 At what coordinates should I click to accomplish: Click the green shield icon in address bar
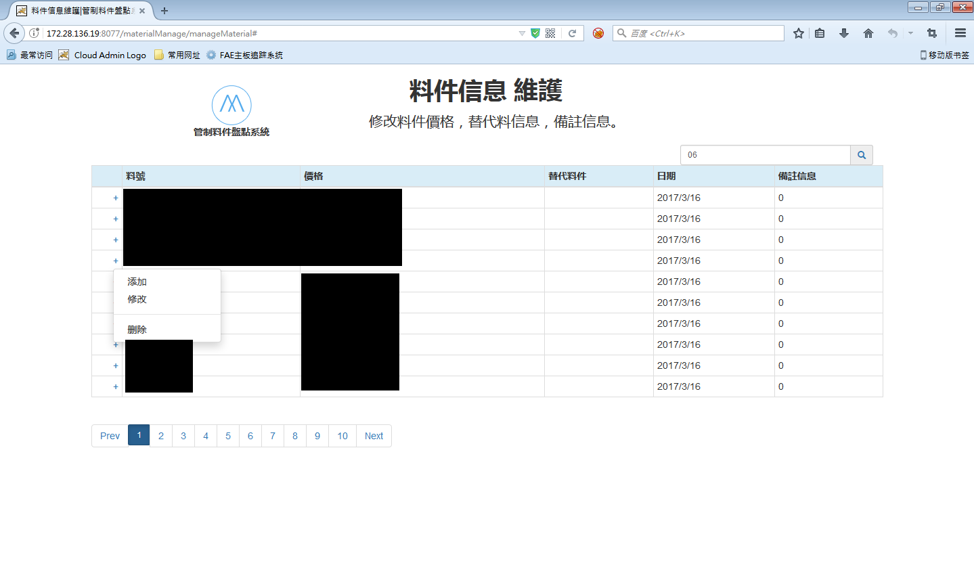535,33
